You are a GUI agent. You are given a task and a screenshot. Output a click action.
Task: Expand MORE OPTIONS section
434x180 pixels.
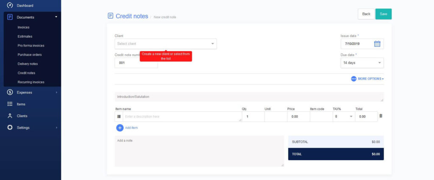click(370, 79)
